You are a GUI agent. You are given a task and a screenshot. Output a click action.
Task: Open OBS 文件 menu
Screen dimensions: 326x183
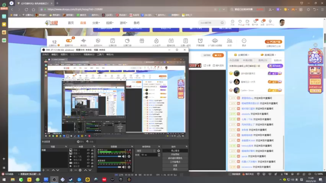click(45, 54)
